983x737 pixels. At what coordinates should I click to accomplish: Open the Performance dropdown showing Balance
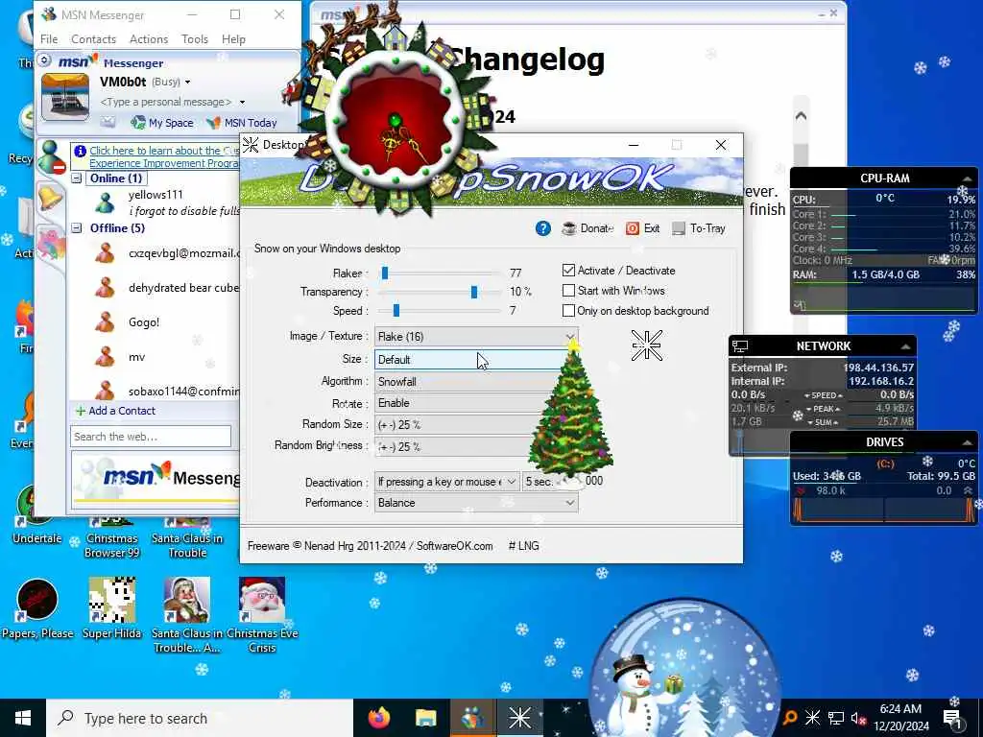click(x=476, y=503)
